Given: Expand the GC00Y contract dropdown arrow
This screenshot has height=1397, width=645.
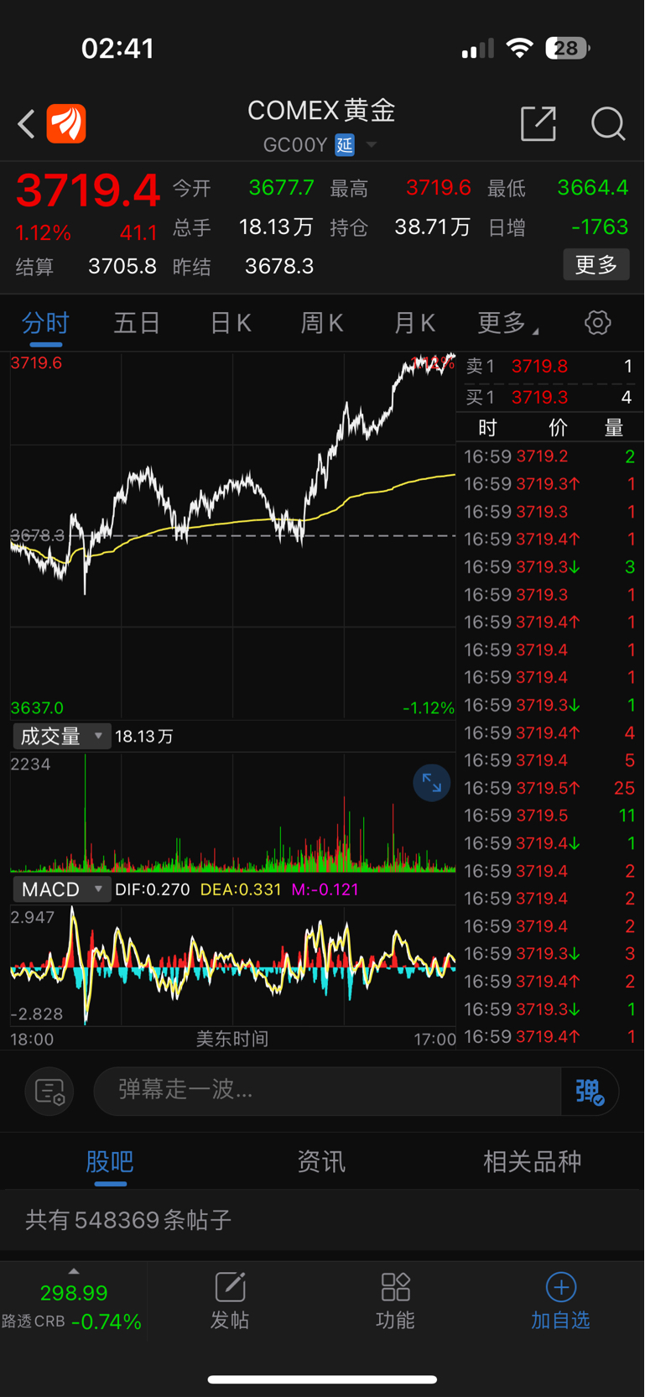Looking at the screenshot, I should 372,145.
